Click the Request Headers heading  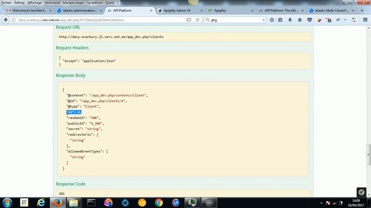(x=72, y=47)
